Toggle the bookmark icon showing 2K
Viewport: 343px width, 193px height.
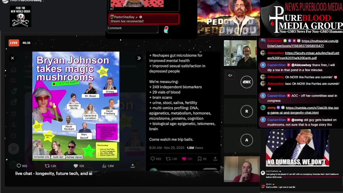point(199,159)
